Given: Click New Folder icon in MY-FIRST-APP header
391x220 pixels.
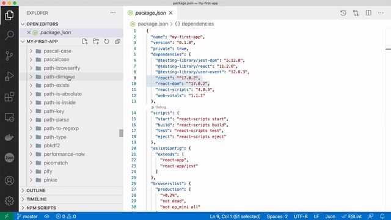Looking at the screenshot, I should 96,42.
